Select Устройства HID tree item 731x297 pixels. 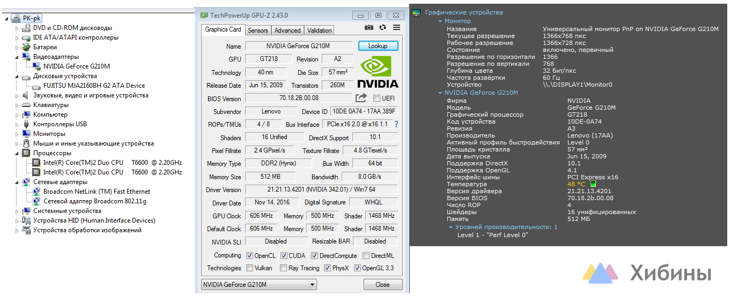(x=94, y=220)
